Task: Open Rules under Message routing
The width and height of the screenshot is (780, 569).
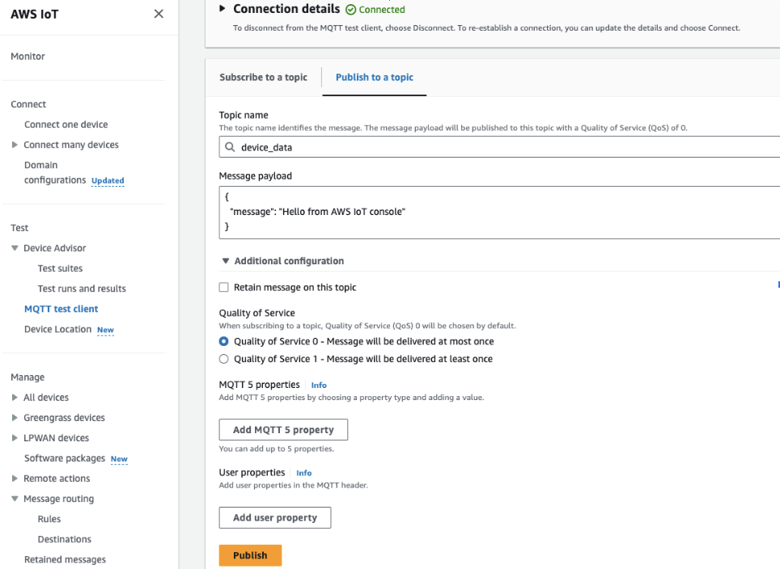Action: 49,519
